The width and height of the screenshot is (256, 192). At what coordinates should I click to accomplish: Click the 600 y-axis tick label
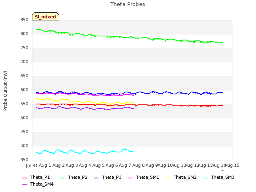coord(24,90)
